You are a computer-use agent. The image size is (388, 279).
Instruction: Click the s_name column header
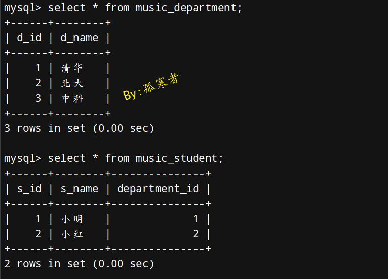click(80, 189)
